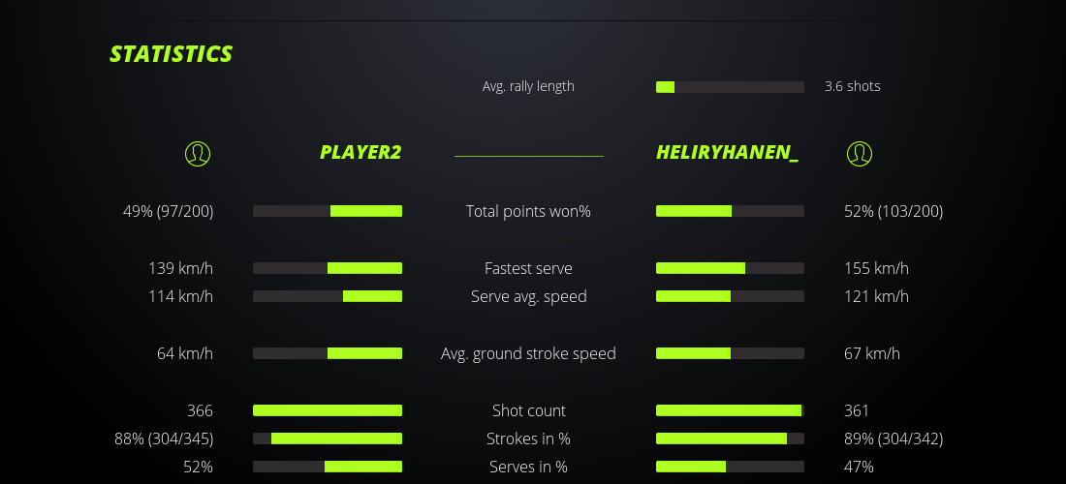Click the STATISTICS section title
Image resolution: width=1066 pixels, height=484 pixels.
point(172,54)
